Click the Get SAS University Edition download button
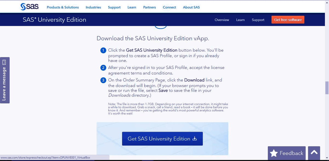 (162, 139)
